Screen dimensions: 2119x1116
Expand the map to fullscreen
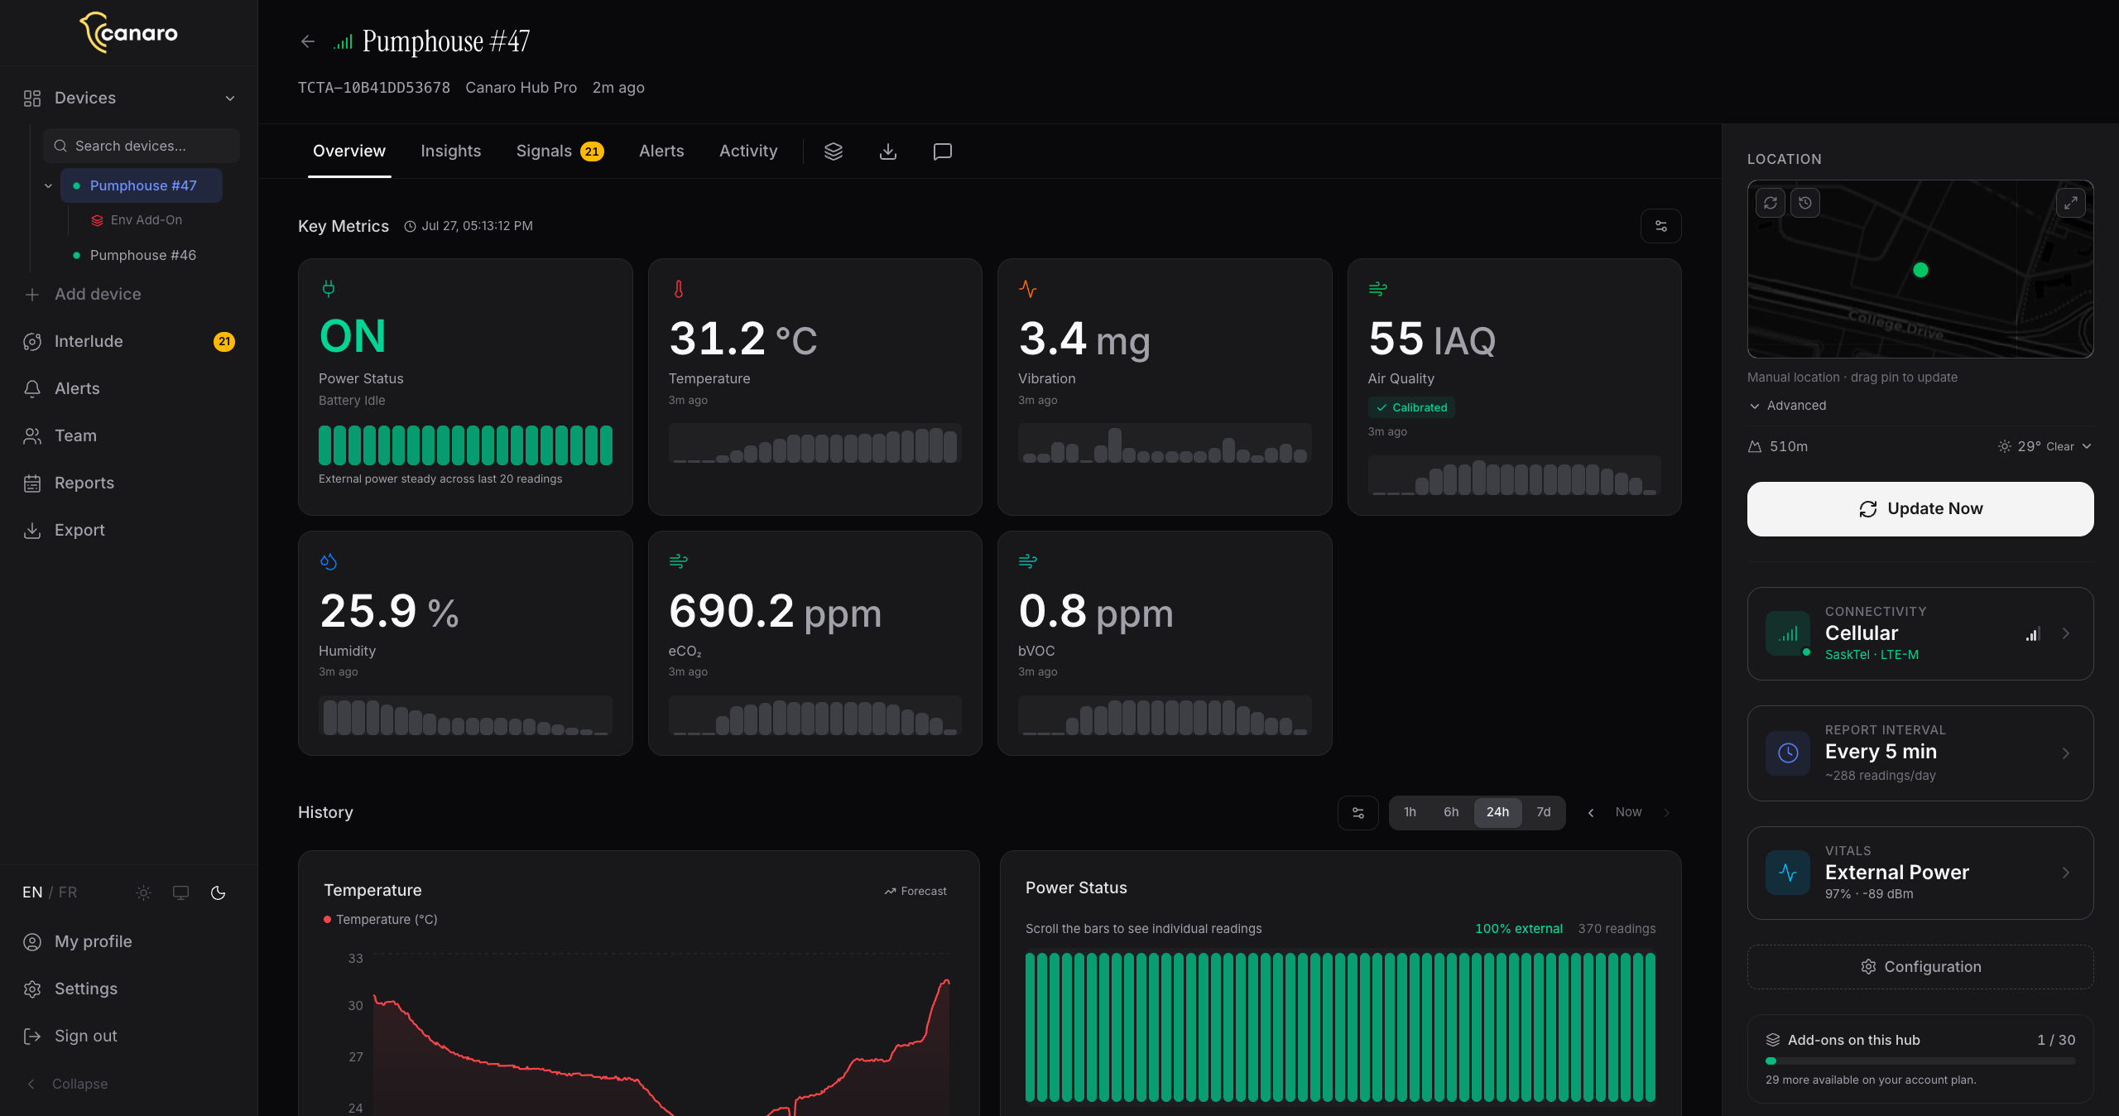[2070, 203]
